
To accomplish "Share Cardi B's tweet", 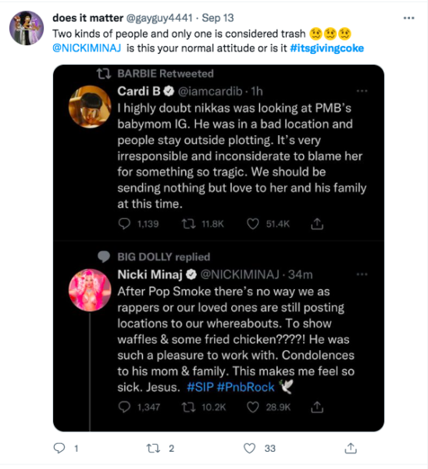I will [x=317, y=224].
